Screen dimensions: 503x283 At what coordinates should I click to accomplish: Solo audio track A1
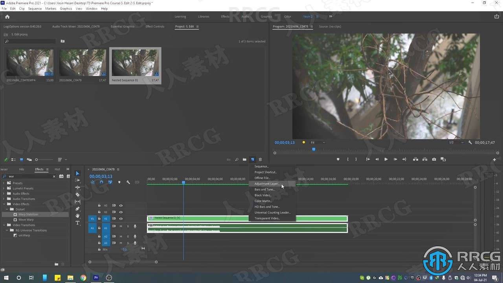point(128,226)
